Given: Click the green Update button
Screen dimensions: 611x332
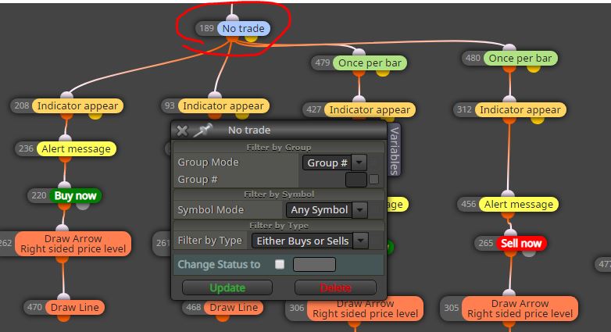Looking at the screenshot, I should pyautogui.click(x=227, y=287).
